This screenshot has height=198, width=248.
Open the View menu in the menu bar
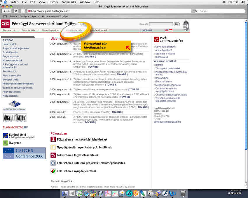coord(42,2)
